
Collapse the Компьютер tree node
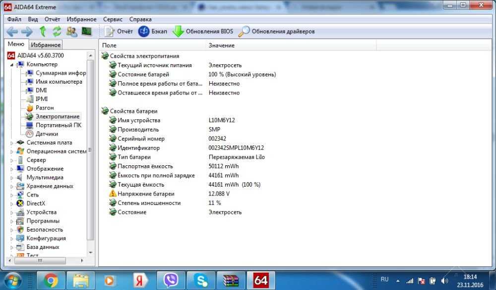coord(12,65)
